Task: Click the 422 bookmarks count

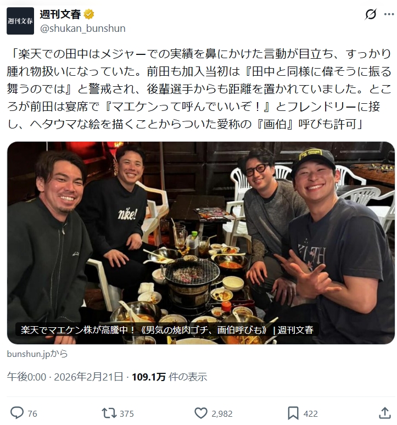Action: [x=311, y=413]
